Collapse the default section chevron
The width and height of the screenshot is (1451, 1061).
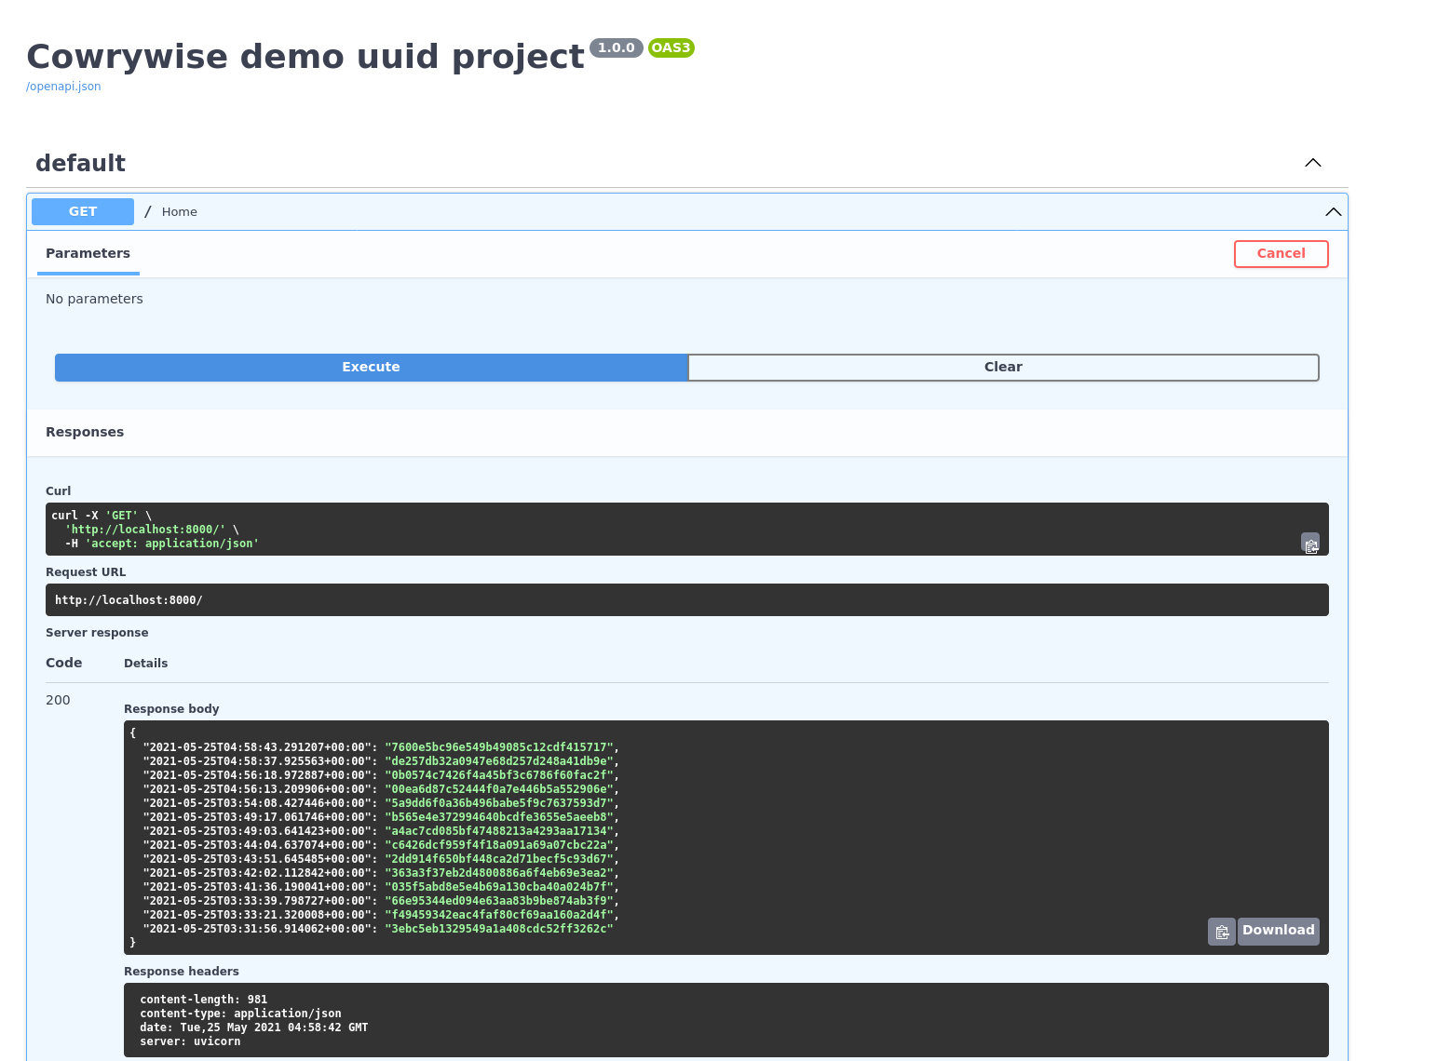click(1313, 163)
